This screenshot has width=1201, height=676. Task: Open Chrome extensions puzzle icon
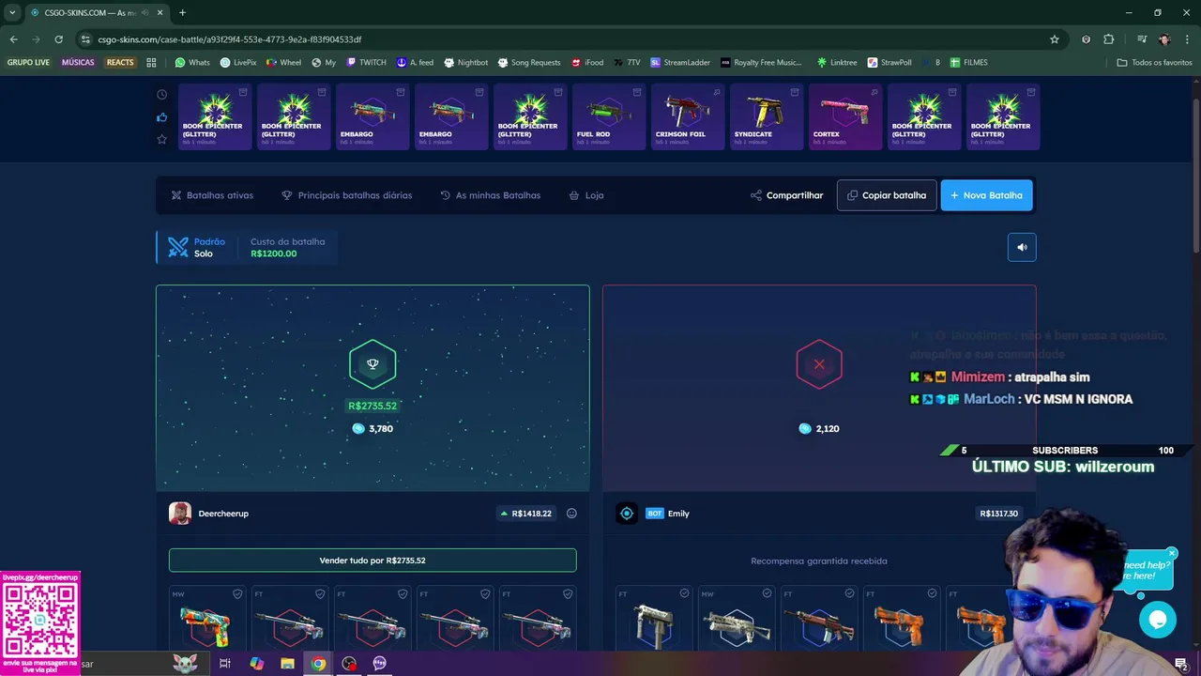point(1108,39)
